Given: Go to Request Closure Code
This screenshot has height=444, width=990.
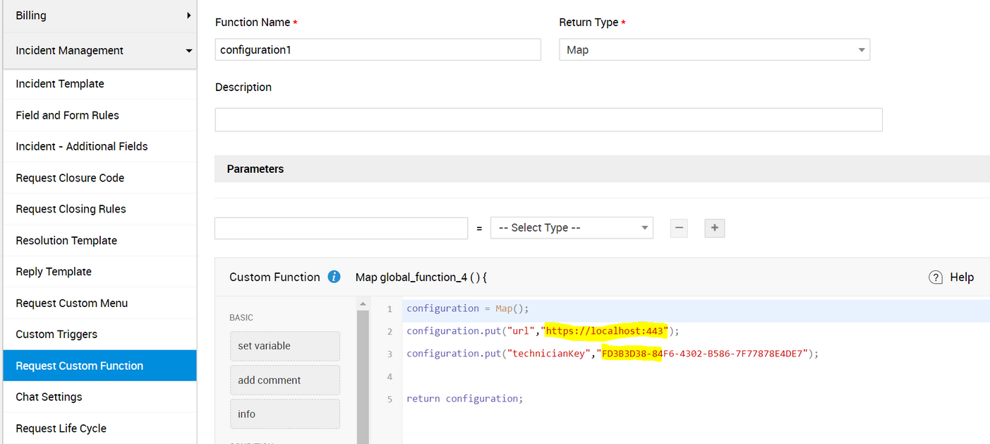Looking at the screenshot, I should point(70,178).
